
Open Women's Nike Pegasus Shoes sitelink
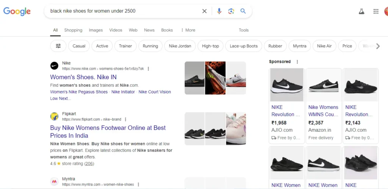tap(79, 92)
